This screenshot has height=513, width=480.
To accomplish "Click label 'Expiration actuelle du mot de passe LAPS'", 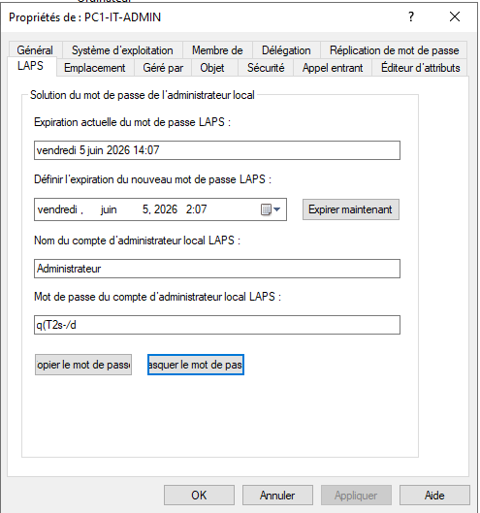I will click(x=132, y=122).
